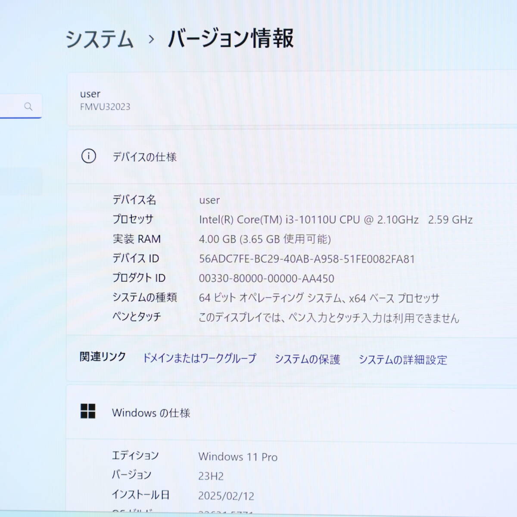Viewport: 517px width, 517px height.
Task: Select the install date 2025/02/12
Action: pos(226,496)
